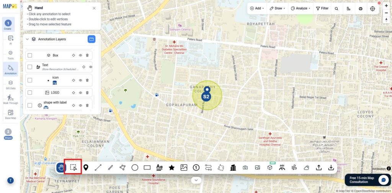Tick the LOGO layer checkbox
The image size is (392, 193).
[30, 93]
